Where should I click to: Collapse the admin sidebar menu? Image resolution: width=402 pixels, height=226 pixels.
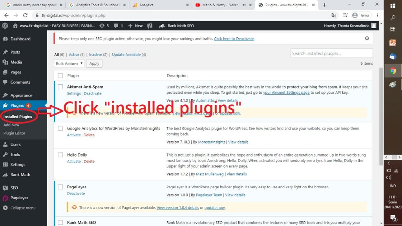click(x=22, y=208)
